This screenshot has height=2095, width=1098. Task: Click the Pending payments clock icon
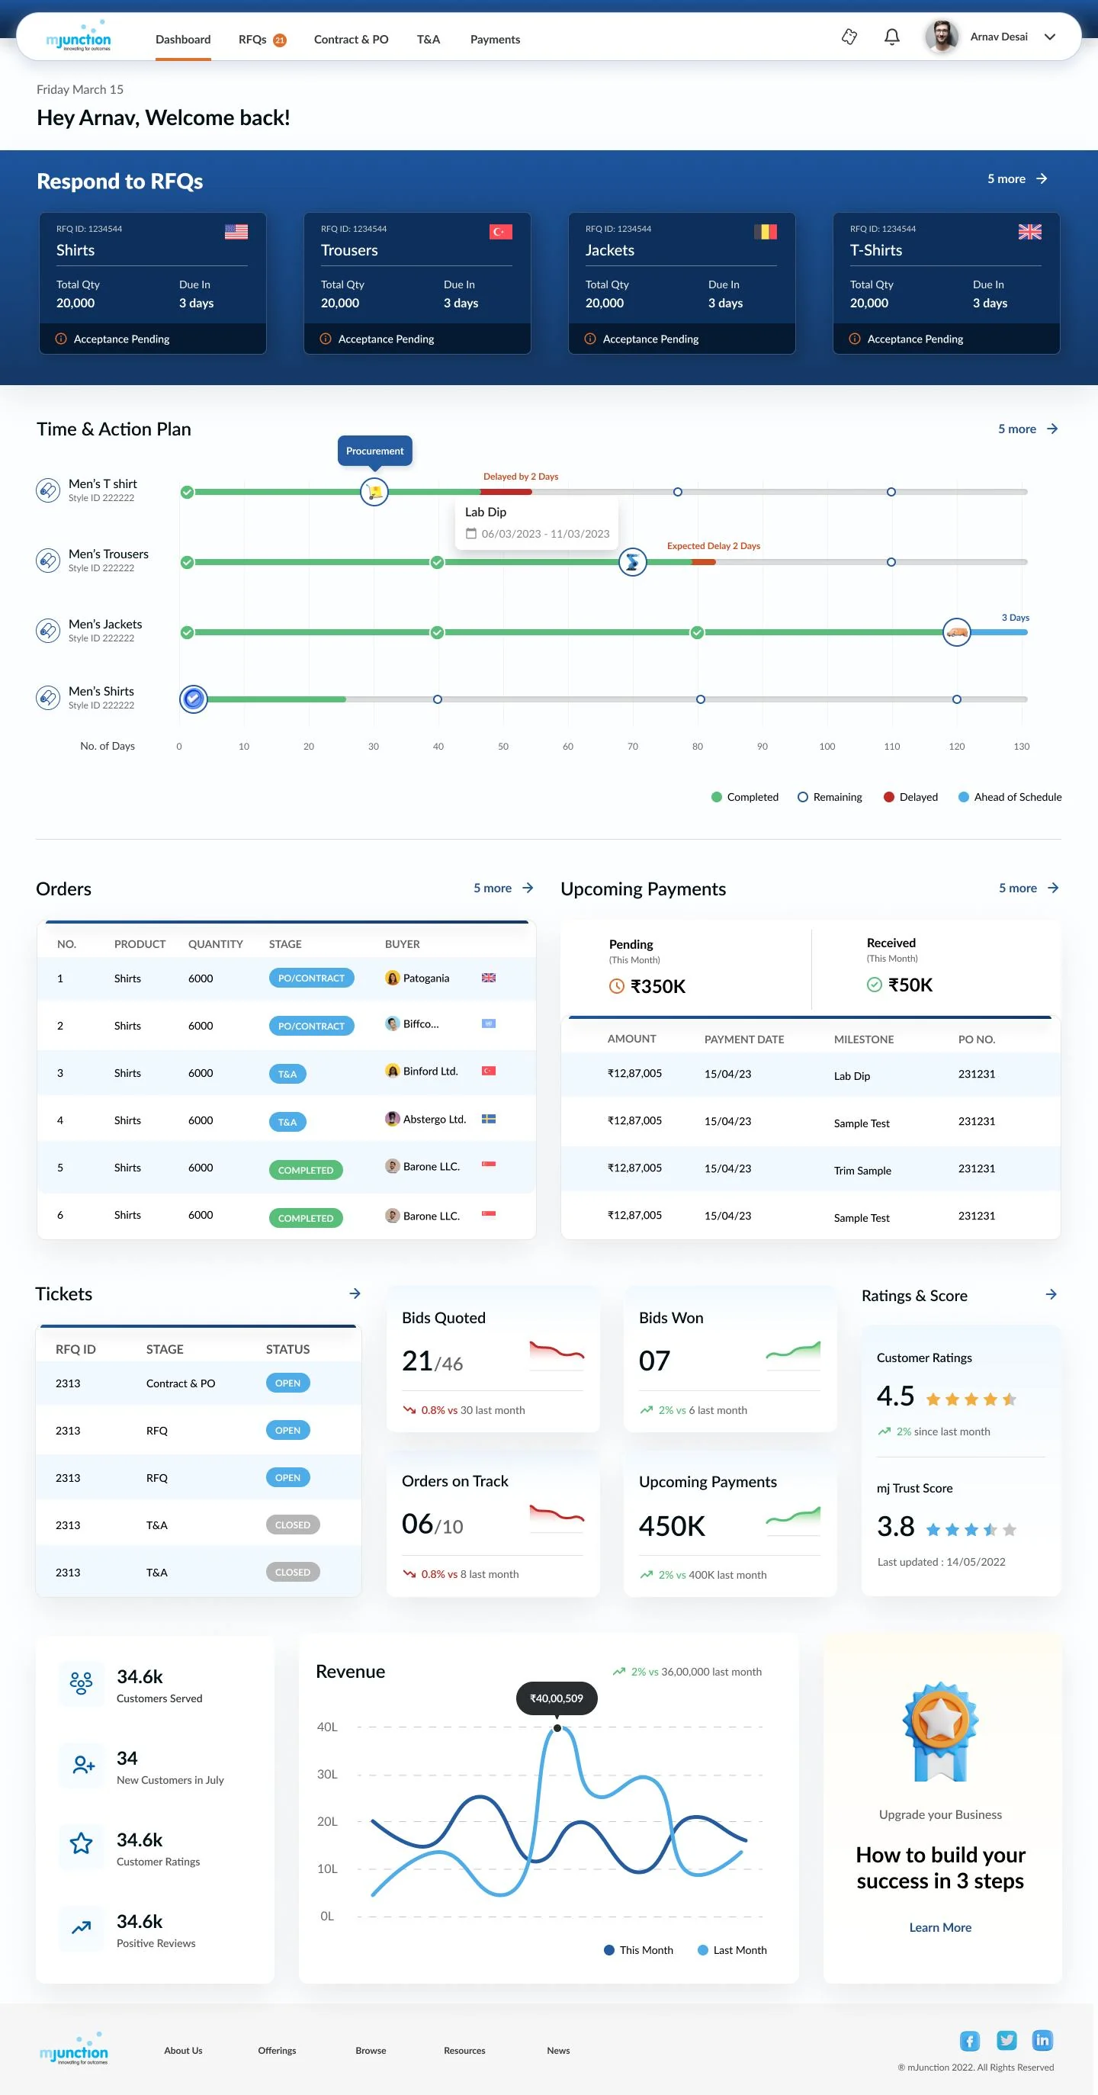tap(617, 987)
